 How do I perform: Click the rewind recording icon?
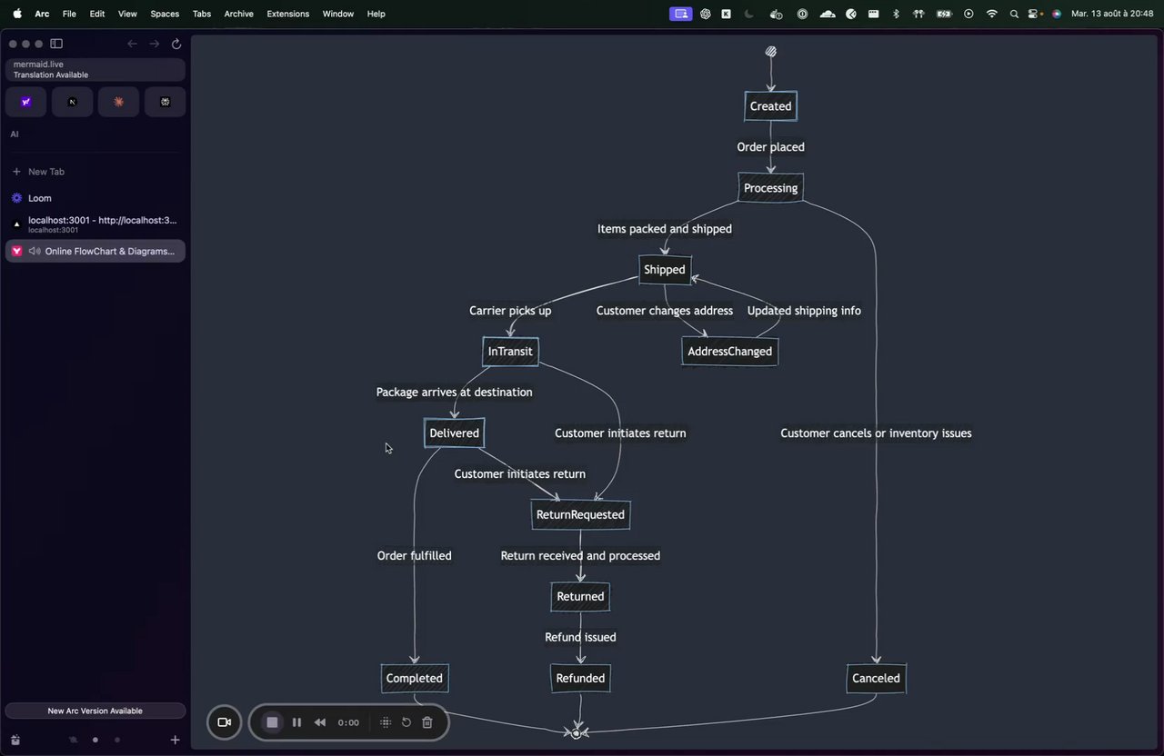pyautogui.click(x=320, y=722)
